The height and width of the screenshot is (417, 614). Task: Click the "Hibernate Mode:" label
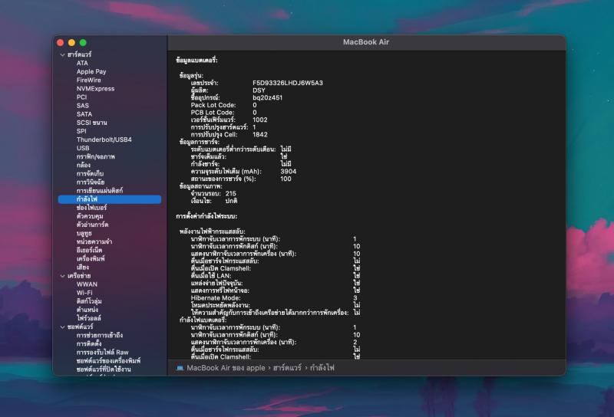pos(216,298)
